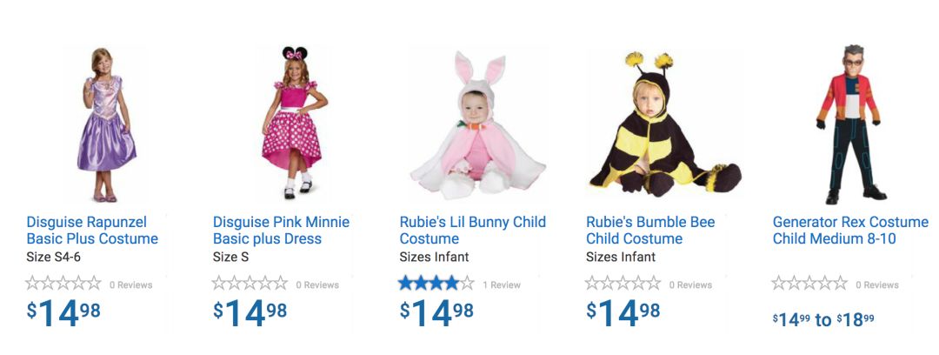Open the Lil Bunny costume product image
This screenshot has height=355, width=939.
coord(477,126)
